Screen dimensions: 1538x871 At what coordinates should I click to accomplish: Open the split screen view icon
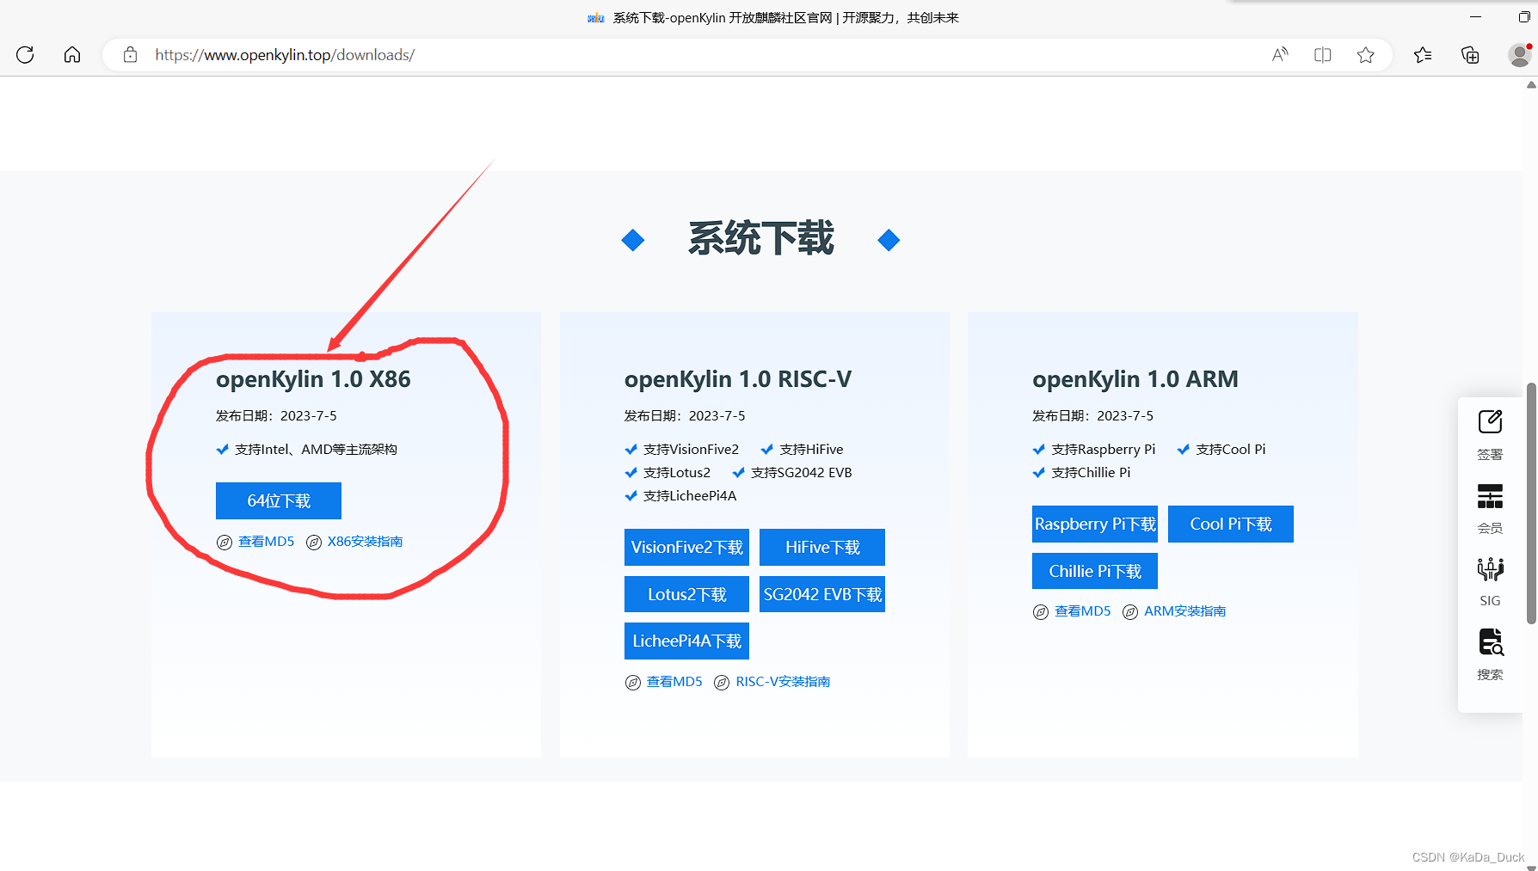[x=1323, y=55]
